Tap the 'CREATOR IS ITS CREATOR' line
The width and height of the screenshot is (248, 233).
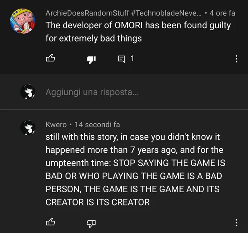[x=98, y=202]
